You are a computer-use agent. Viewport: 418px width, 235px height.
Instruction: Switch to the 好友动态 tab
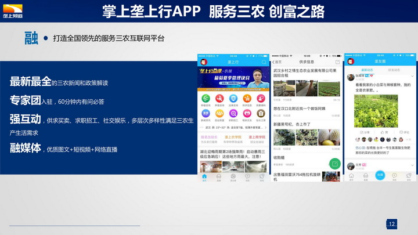(394, 70)
